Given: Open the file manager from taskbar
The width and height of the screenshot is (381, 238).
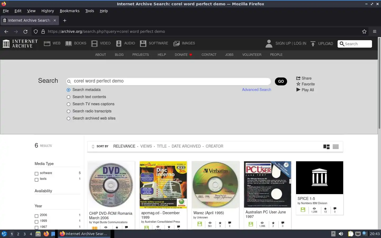Looking at the screenshot, I should (x=38, y=234).
